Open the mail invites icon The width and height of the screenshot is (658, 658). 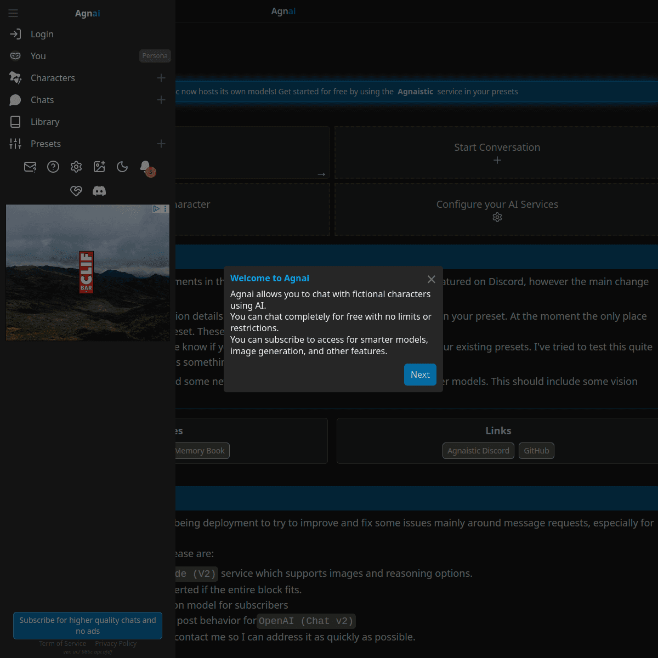(30, 167)
